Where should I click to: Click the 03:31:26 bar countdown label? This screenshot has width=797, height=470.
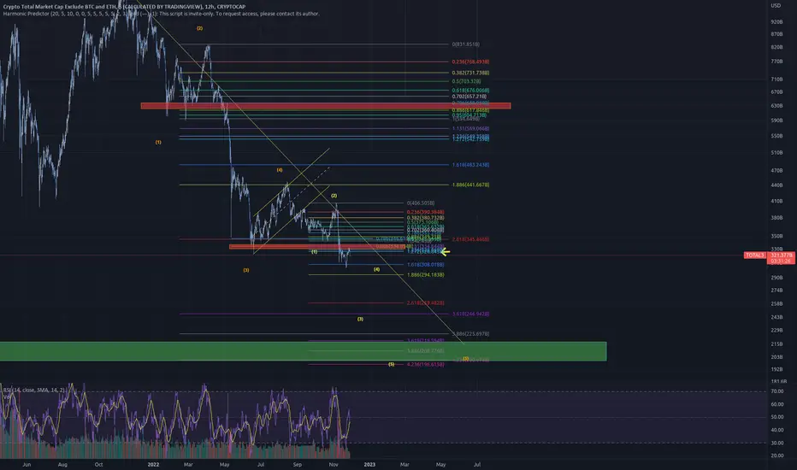[782, 261]
